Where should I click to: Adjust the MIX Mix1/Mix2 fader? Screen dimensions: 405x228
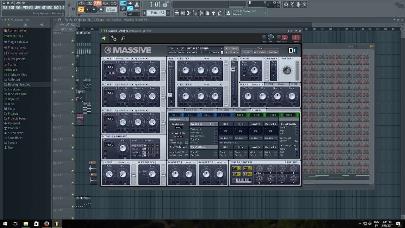pos(234,69)
